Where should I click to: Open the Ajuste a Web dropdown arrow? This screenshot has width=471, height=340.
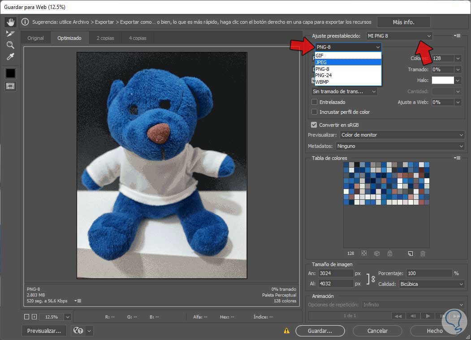[458, 102]
